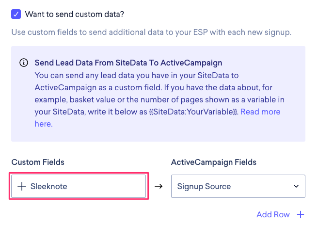318x227 pixels.
Task: Click the arrow icon between the two fields
Action: pos(159,186)
